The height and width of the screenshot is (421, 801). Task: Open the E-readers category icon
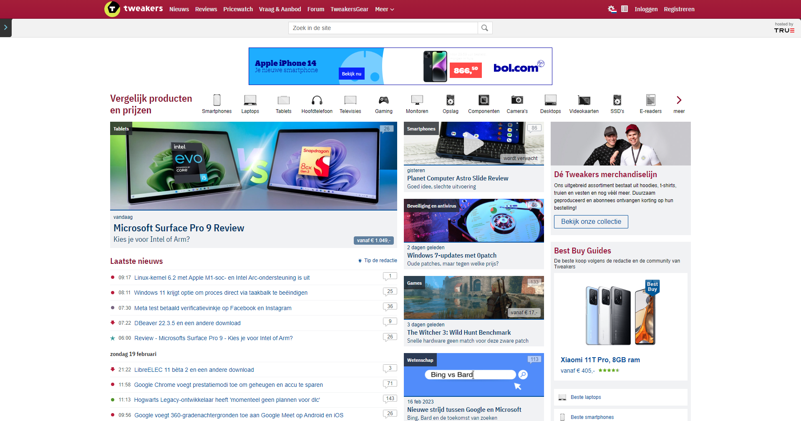pyautogui.click(x=650, y=100)
